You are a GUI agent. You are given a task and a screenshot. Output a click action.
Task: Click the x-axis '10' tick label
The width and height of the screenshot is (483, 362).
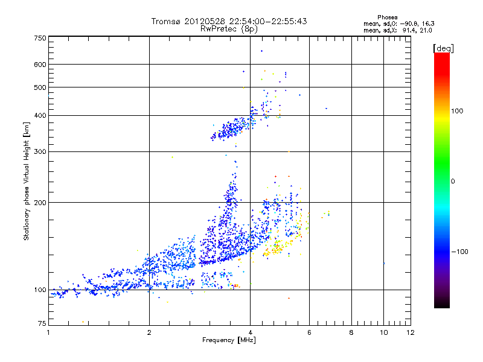[384, 332]
